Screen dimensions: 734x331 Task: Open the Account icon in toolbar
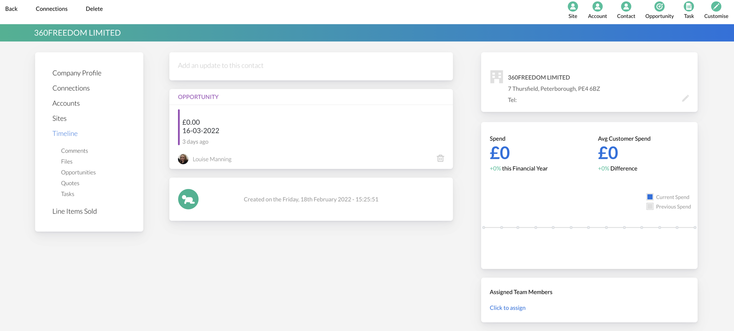597,6
